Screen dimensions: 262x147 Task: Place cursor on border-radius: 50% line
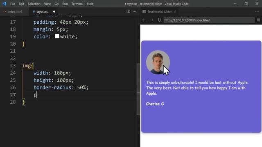[61, 87]
